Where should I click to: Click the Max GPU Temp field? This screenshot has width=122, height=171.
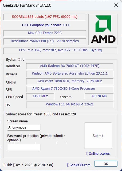(x=45, y=33)
